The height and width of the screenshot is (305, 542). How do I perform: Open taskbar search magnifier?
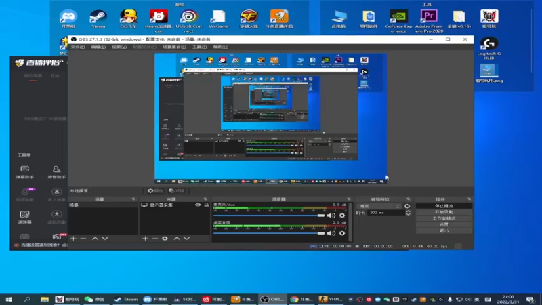[x=27, y=299]
